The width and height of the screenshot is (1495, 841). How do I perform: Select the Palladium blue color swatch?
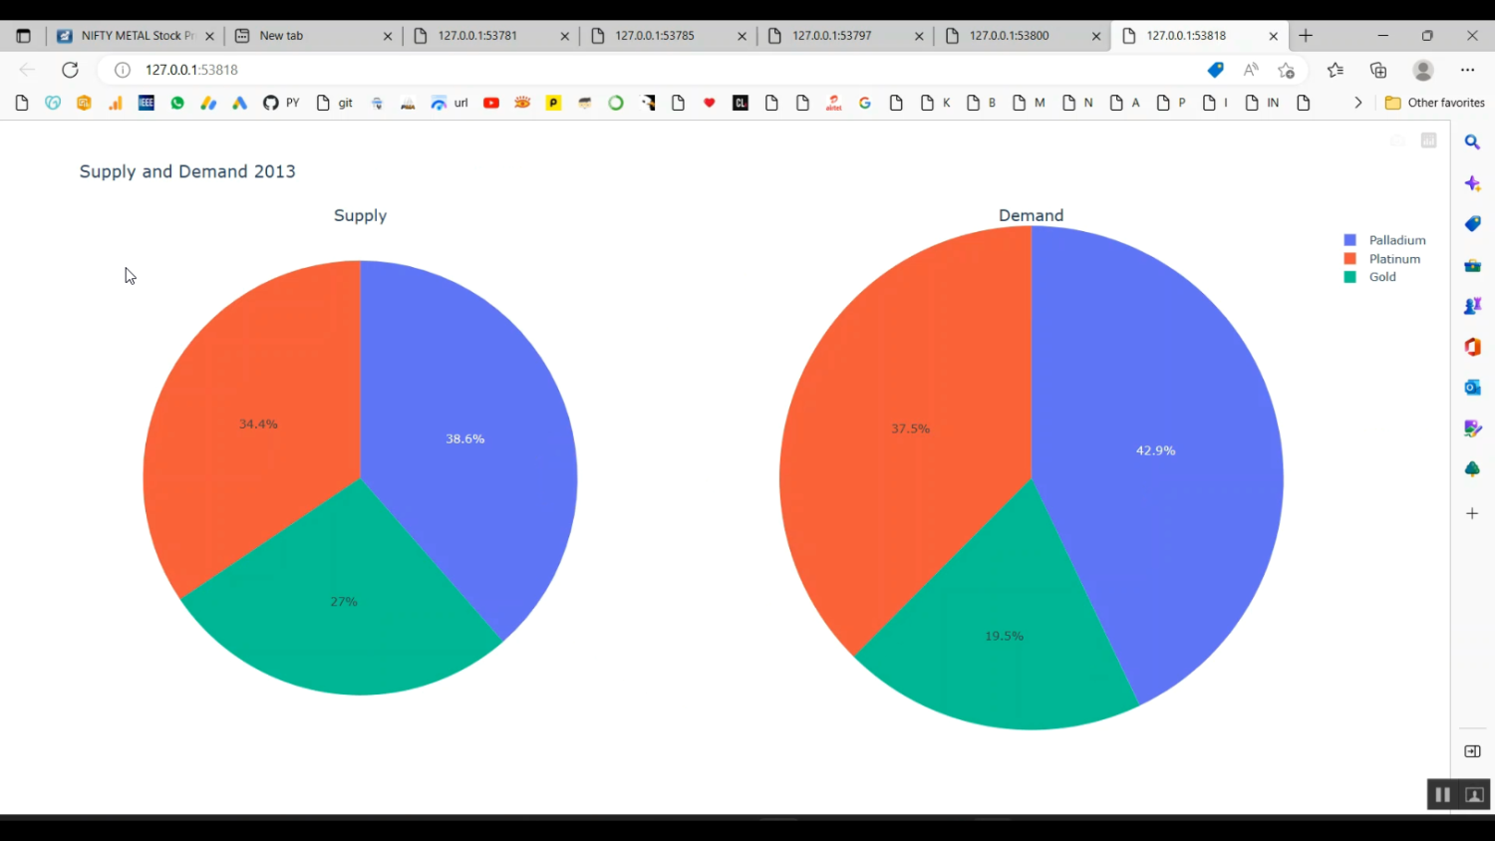(x=1349, y=239)
